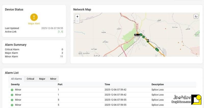204x108 pixels.
Task: Select the Last Updated timestamp 2025-12-06 07:59:55
Action: coord(52,28)
